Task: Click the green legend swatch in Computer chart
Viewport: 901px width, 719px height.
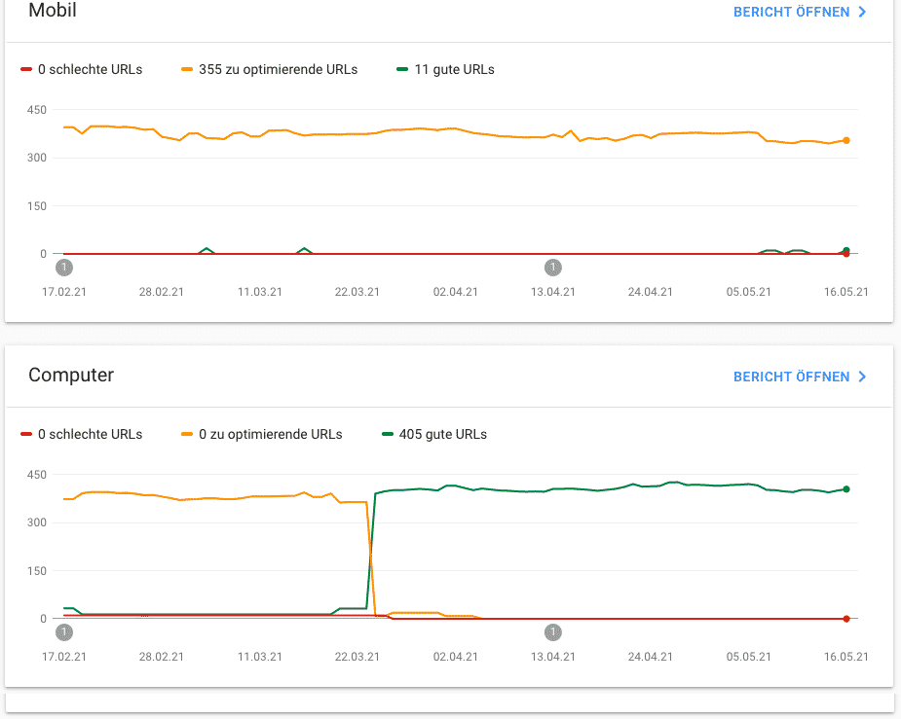Action: [x=388, y=434]
